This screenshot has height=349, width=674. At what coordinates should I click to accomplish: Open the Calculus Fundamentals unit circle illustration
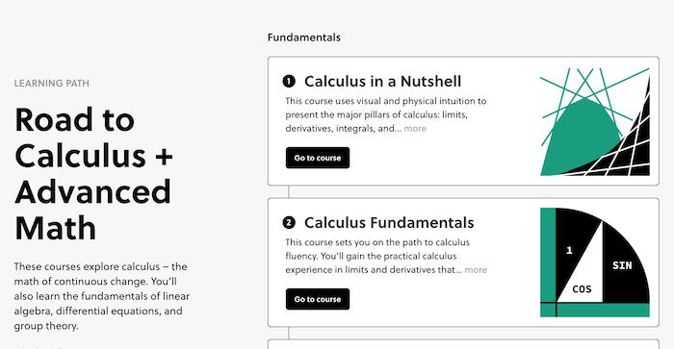pyautogui.click(x=595, y=262)
